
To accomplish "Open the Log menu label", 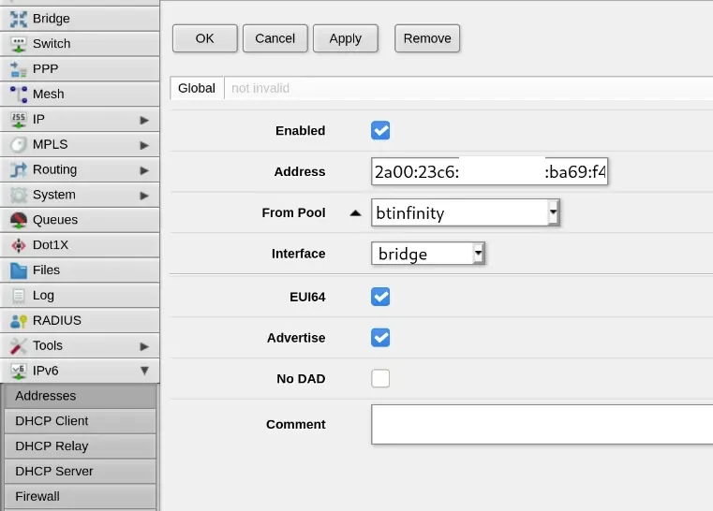I will 43,295.
